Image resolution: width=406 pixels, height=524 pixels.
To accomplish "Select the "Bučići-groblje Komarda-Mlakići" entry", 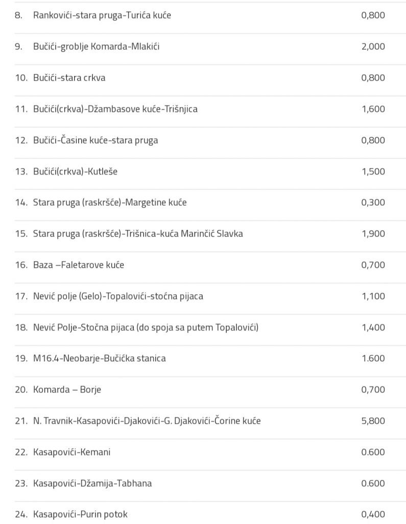I will tap(97, 47).
